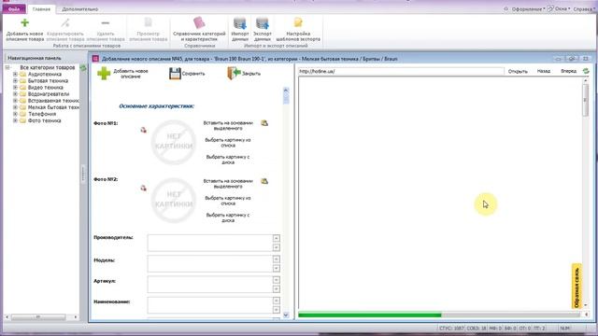Image resolution: width=598 pixels, height=336 pixels.
Task: Click up arrow of 'Производитель' field
Action: pyautogui.click(x=277, y=239)
